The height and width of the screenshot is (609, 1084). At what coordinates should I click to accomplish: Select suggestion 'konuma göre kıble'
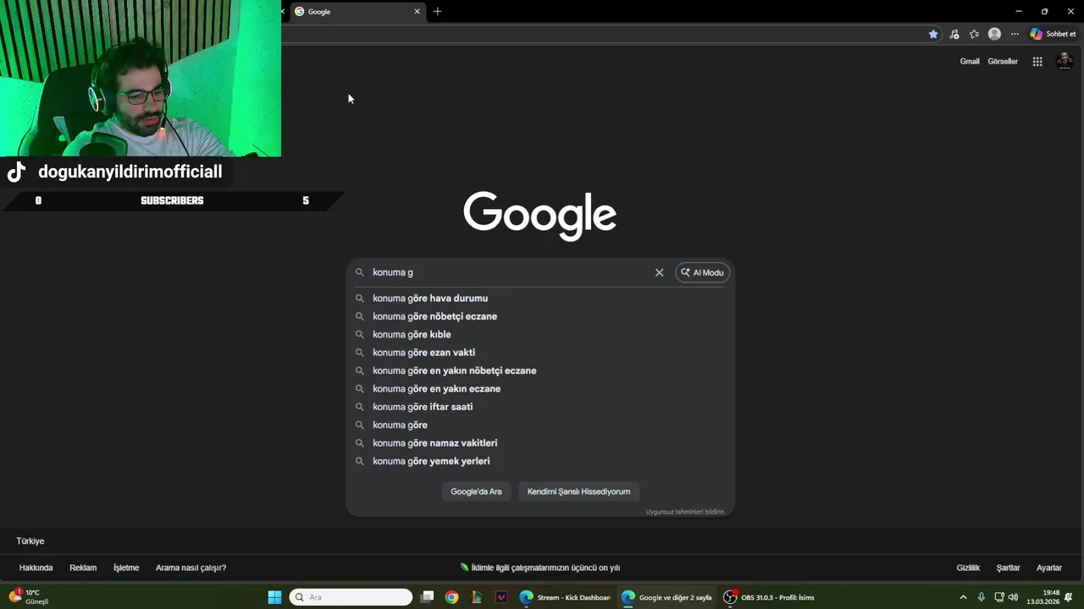pyautogui.click(x=540, y=334)
